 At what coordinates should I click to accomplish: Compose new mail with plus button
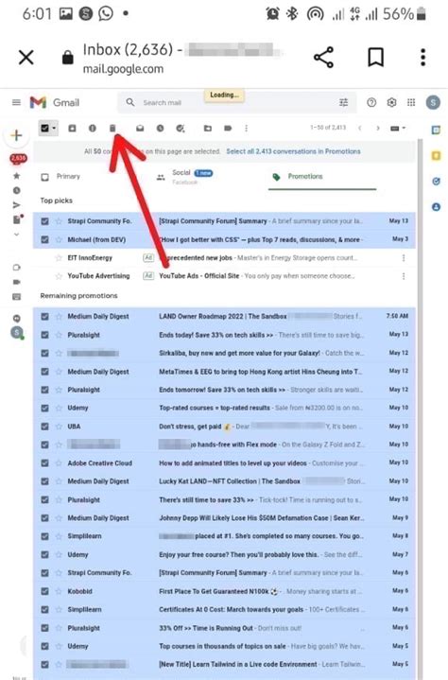pyautogui.click(x=16, y=135)
